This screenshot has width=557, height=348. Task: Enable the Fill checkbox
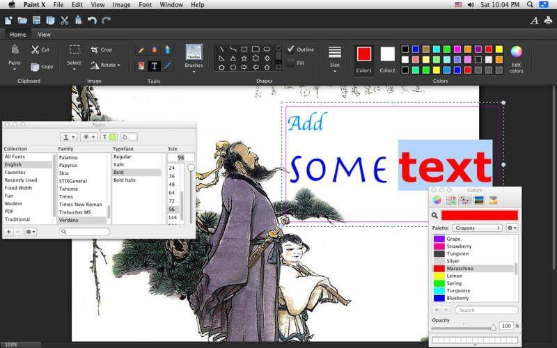290,63
